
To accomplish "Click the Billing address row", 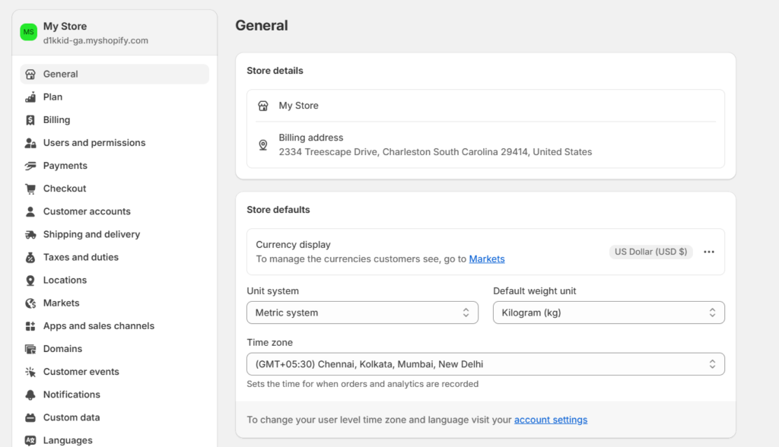I will click(485, 144).
